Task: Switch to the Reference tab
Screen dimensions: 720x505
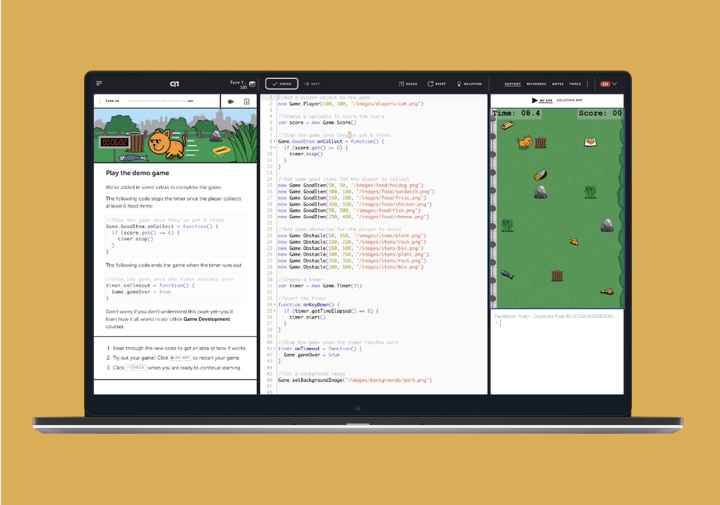Action: click(536, 84)
